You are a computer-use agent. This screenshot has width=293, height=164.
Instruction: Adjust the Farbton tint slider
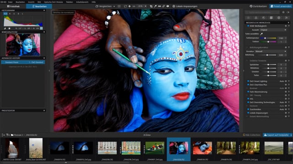point(268,42)
